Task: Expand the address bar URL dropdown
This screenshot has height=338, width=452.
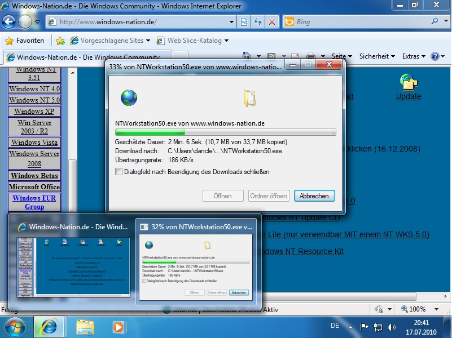Action: (231, 22)
